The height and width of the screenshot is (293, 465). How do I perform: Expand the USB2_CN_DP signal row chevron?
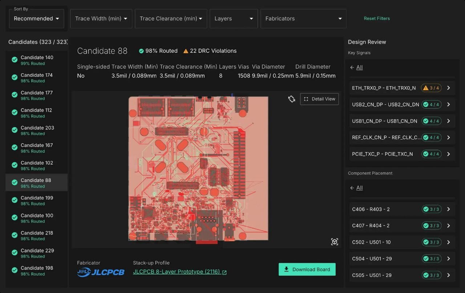click(x=449, y=105)
